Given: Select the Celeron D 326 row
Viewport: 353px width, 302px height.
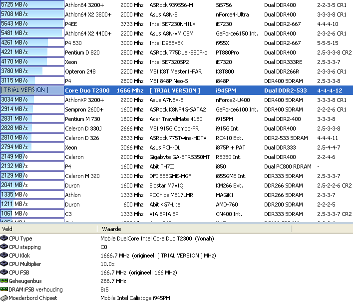Looking at the screenshot, I should [177, 138].
